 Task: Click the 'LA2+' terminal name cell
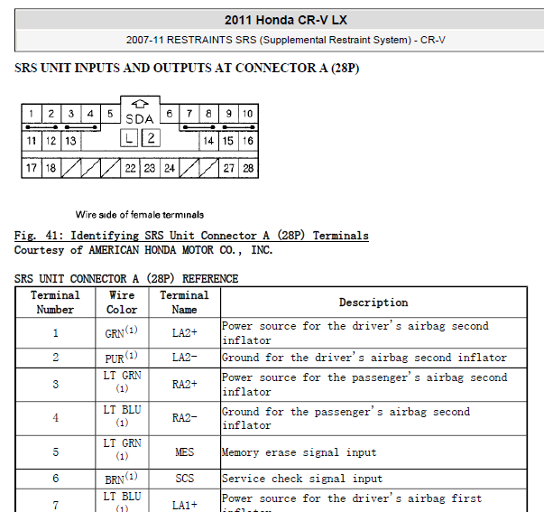pyautogui.click(x=185, y=333)
